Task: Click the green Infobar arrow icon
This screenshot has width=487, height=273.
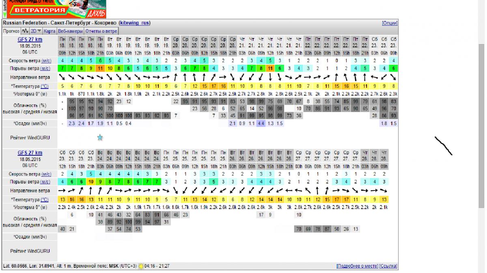Action: [x=4, y=14]
